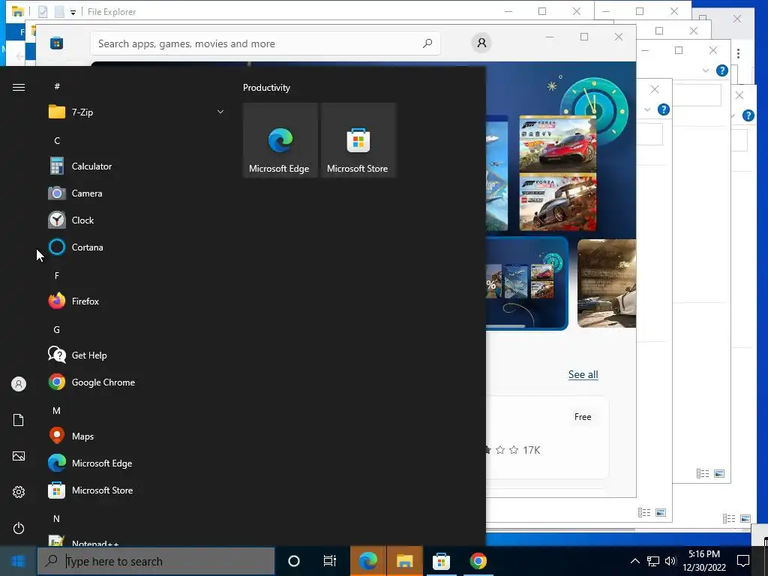The image size is (768, 576).
Task: Click the N letter header in app list
Action: pos(57,519)
